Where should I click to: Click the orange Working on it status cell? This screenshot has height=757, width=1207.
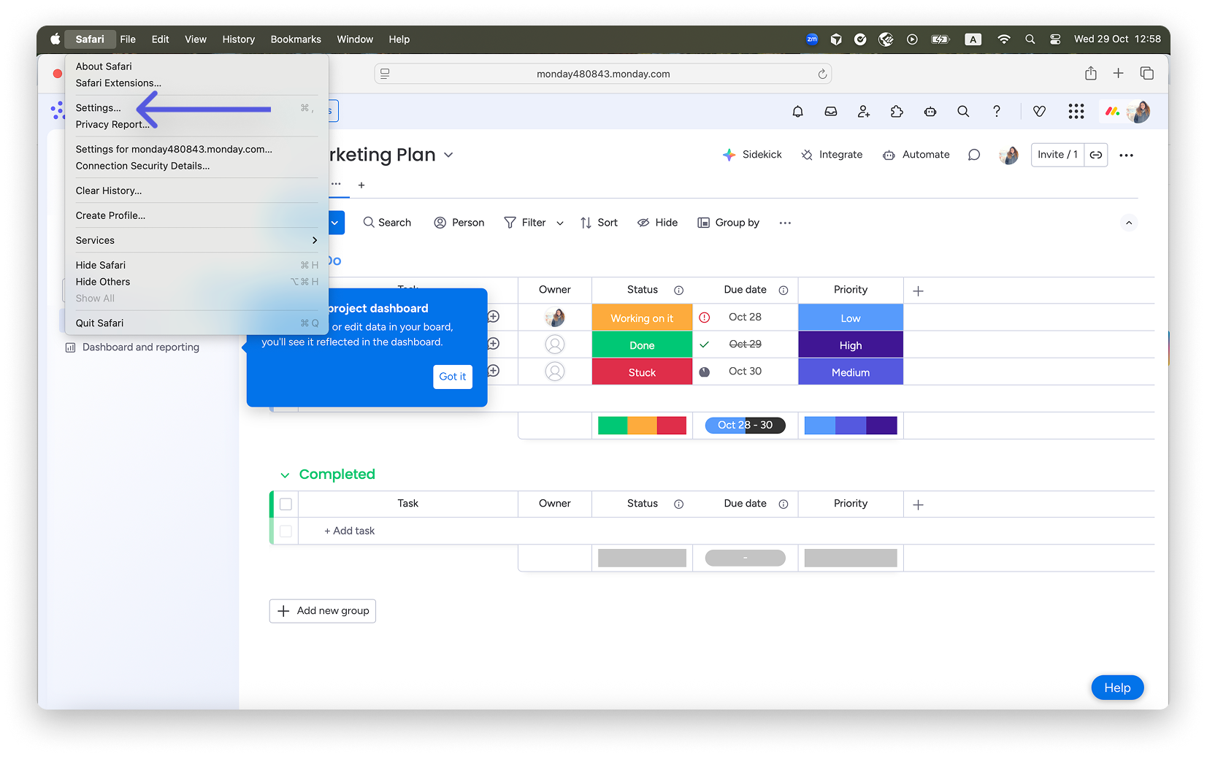642,318
